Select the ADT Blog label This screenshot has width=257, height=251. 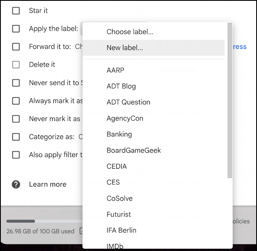point(154,86)
